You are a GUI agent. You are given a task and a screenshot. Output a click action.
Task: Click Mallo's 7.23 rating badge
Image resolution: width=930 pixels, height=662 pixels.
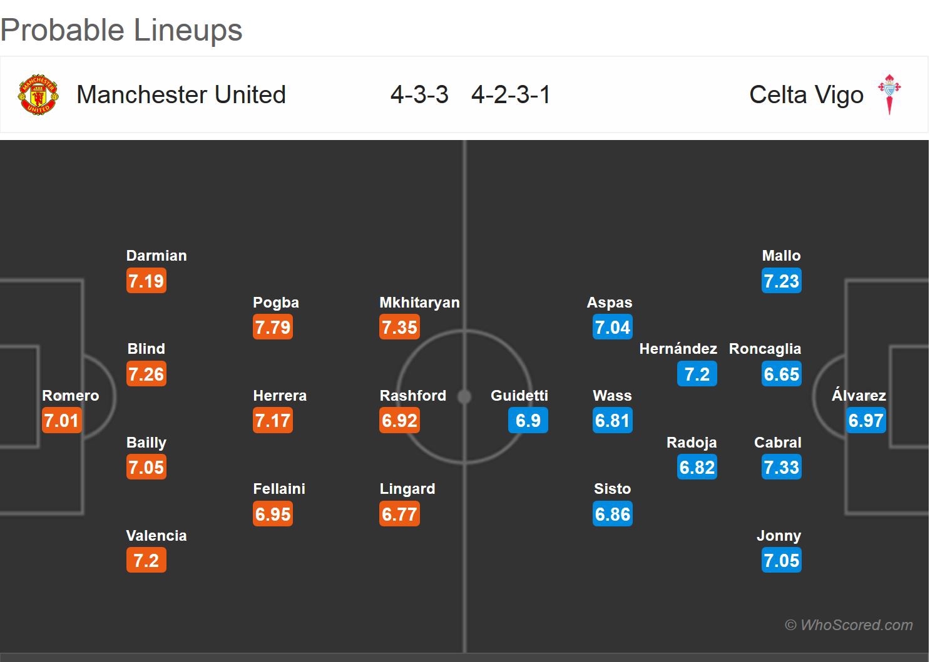click(x=781, y=281)
